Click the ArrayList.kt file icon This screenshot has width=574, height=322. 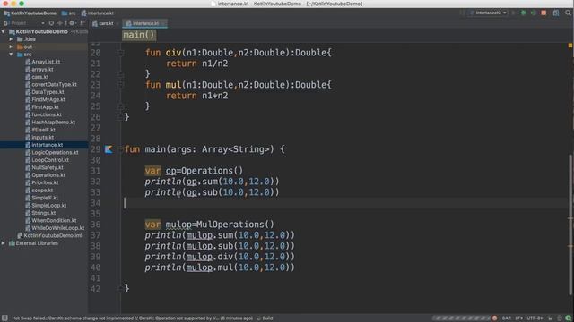(x=28, y=62)
